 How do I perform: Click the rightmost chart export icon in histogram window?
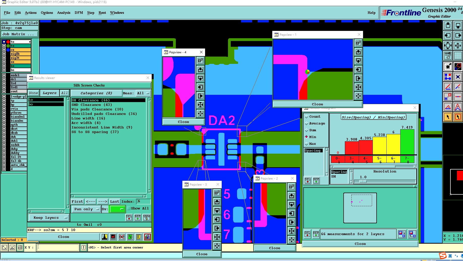412,234
